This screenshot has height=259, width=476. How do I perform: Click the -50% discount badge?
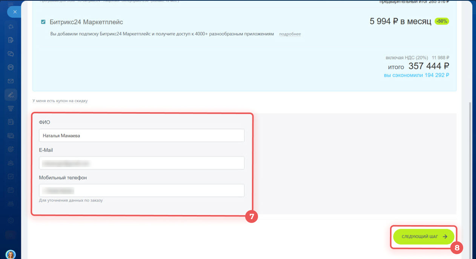(442, 21)
